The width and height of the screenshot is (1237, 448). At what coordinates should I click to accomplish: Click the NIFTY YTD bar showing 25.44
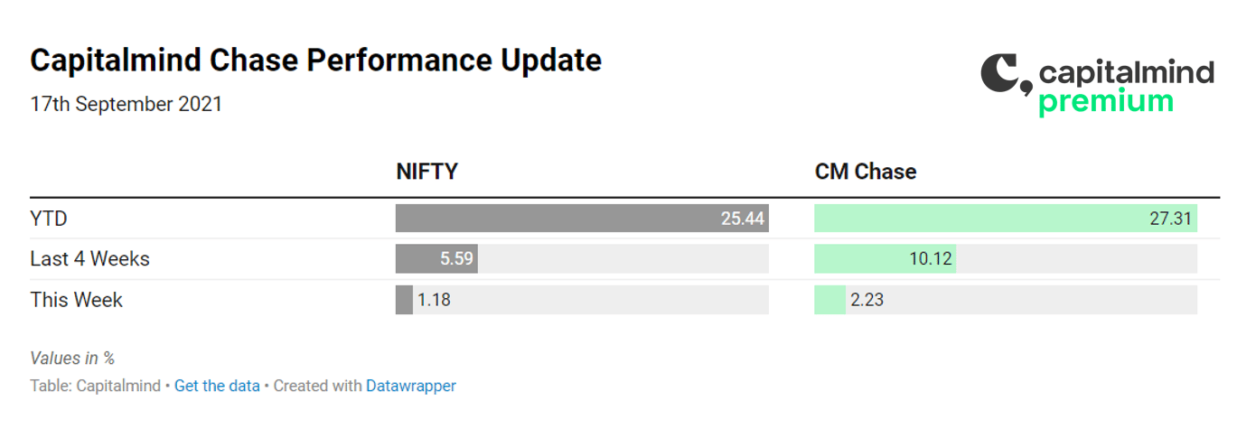(582, 219)
